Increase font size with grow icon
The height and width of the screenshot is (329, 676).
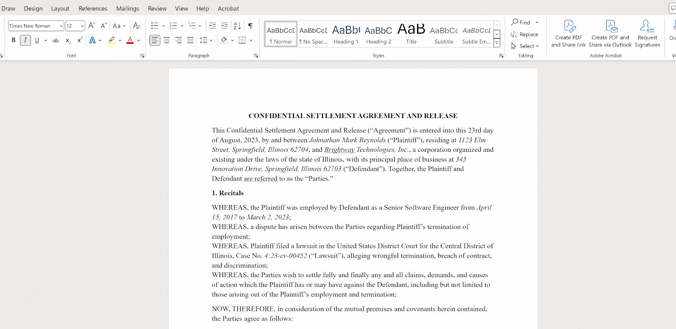[92, 26]
